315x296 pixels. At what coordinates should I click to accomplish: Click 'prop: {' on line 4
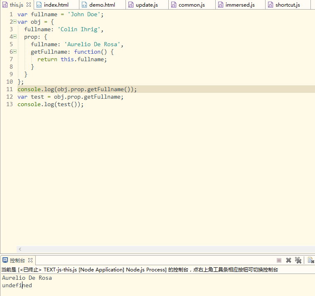tap(36, 37)
